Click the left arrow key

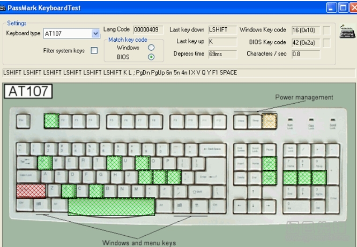click(241, 206)
